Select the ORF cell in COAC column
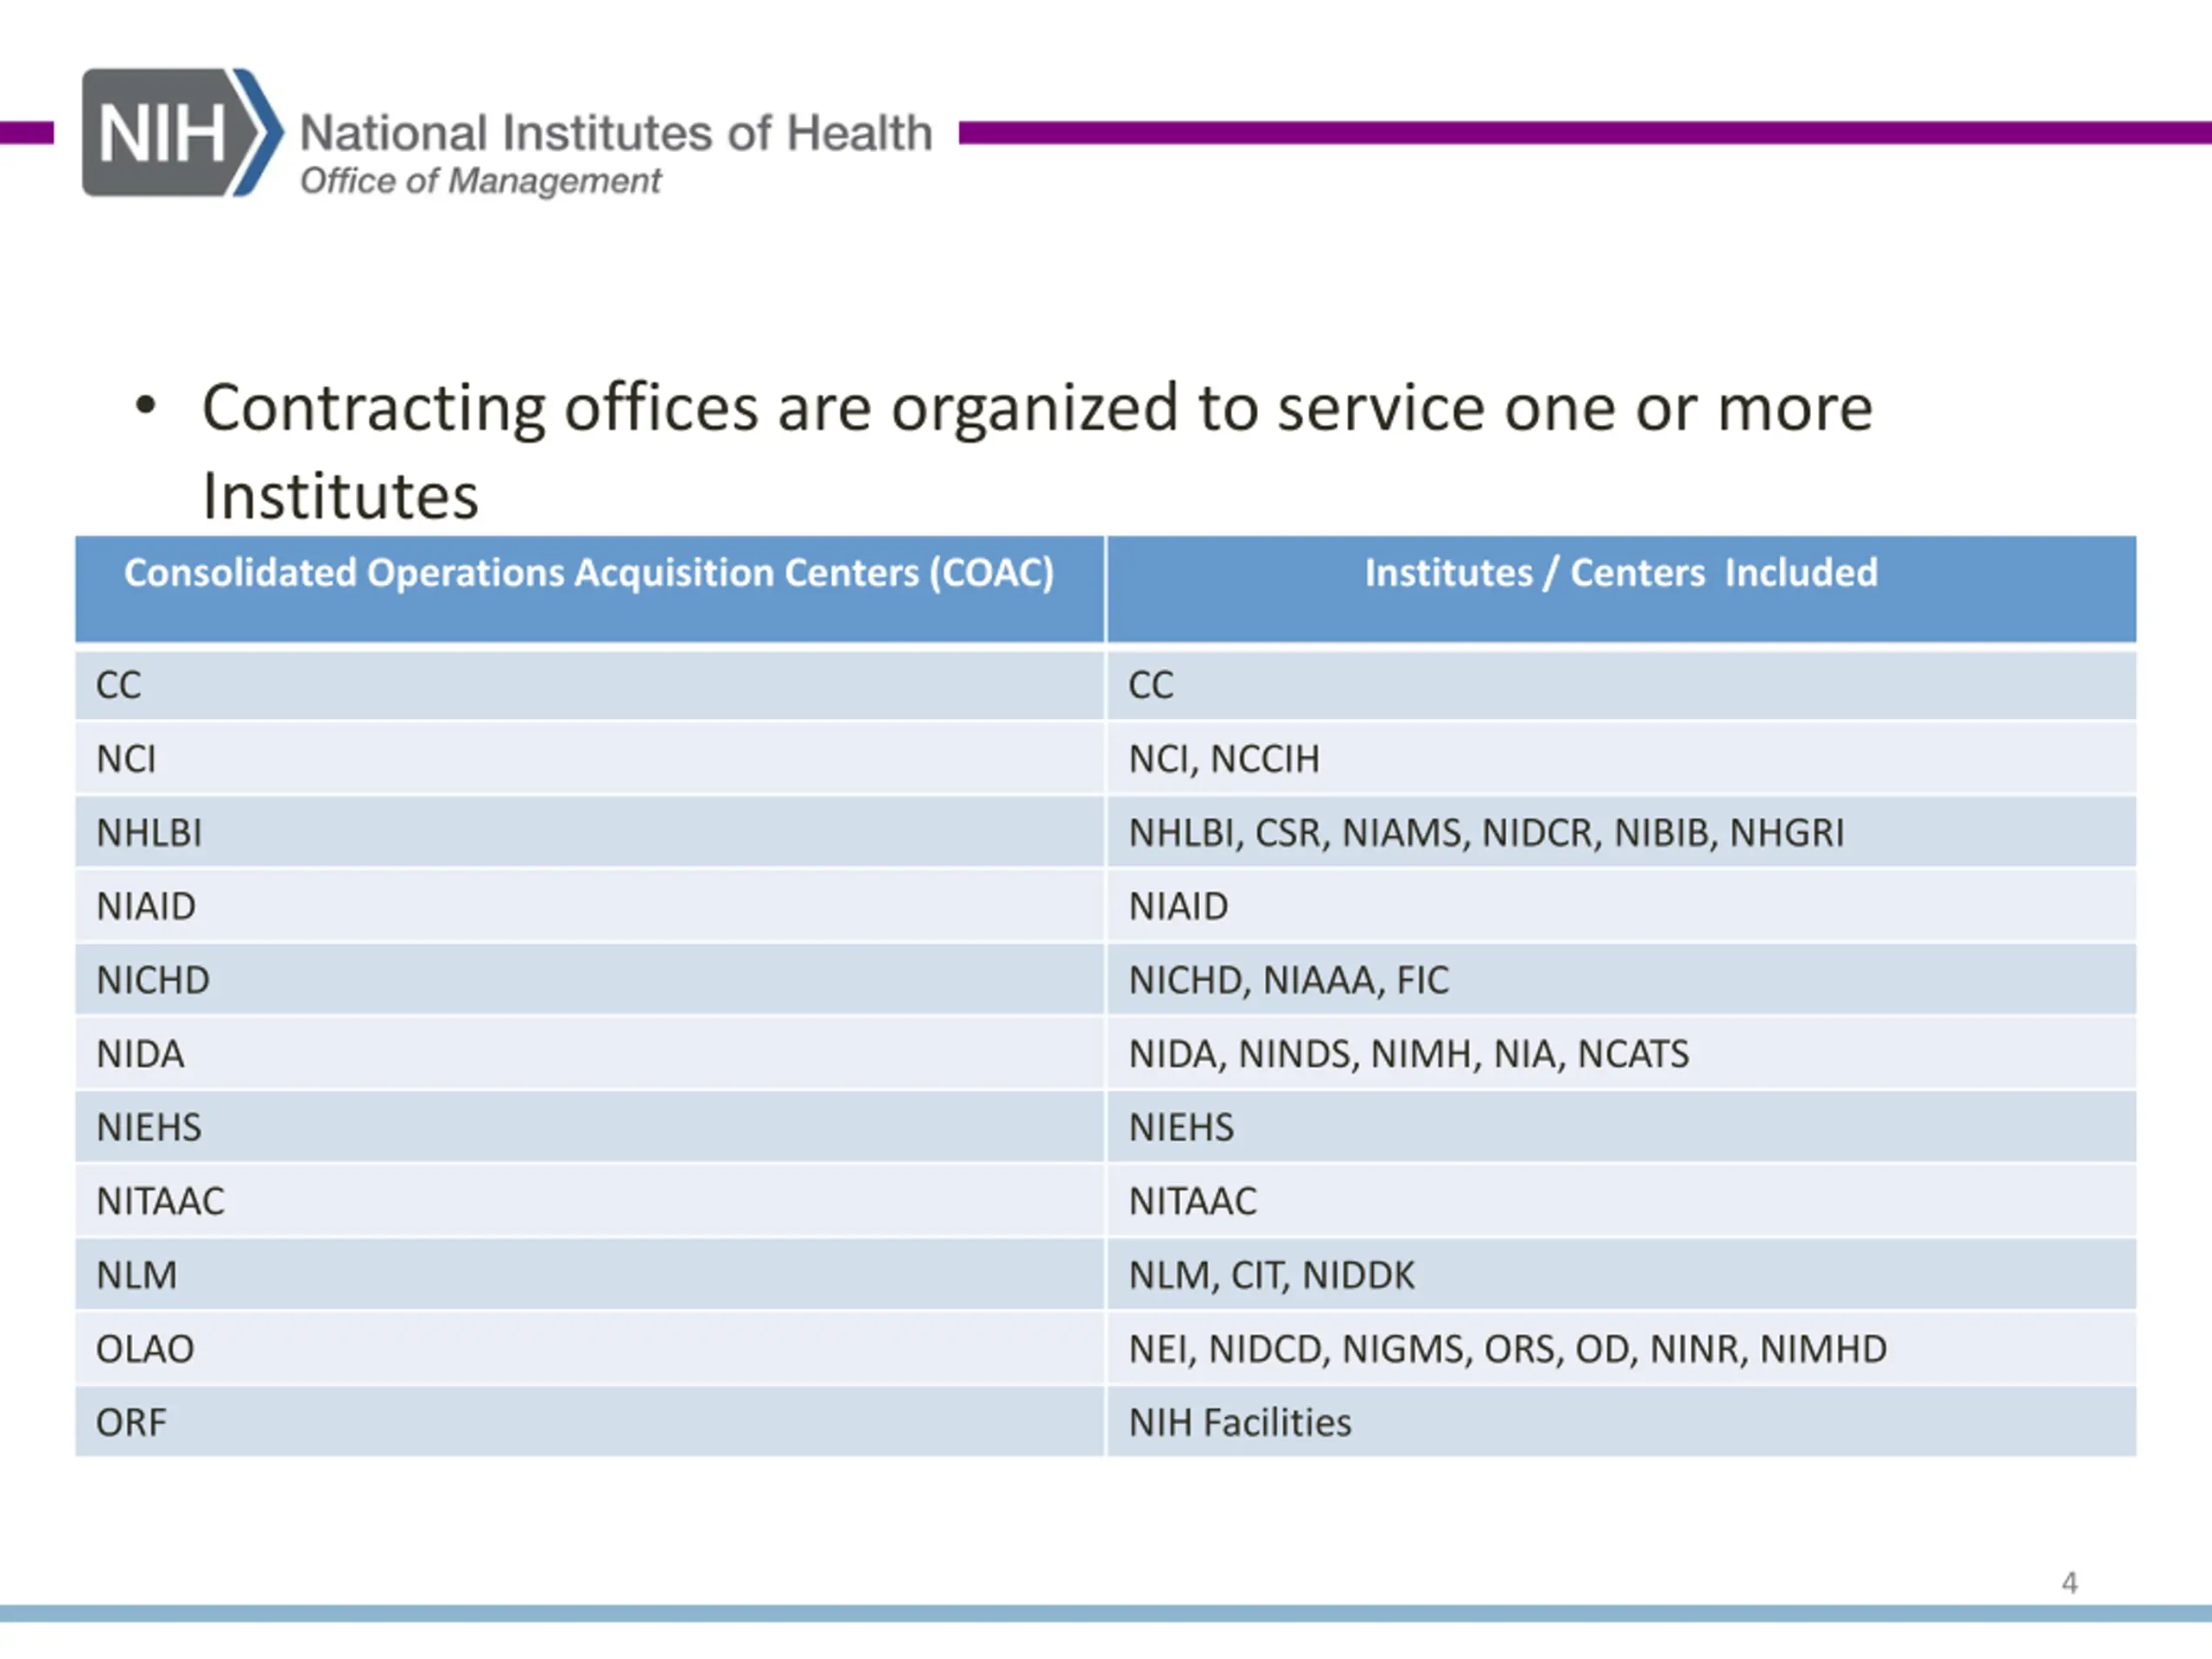Viewport: 2212px width, 1659px height. tap(131, 1422)
